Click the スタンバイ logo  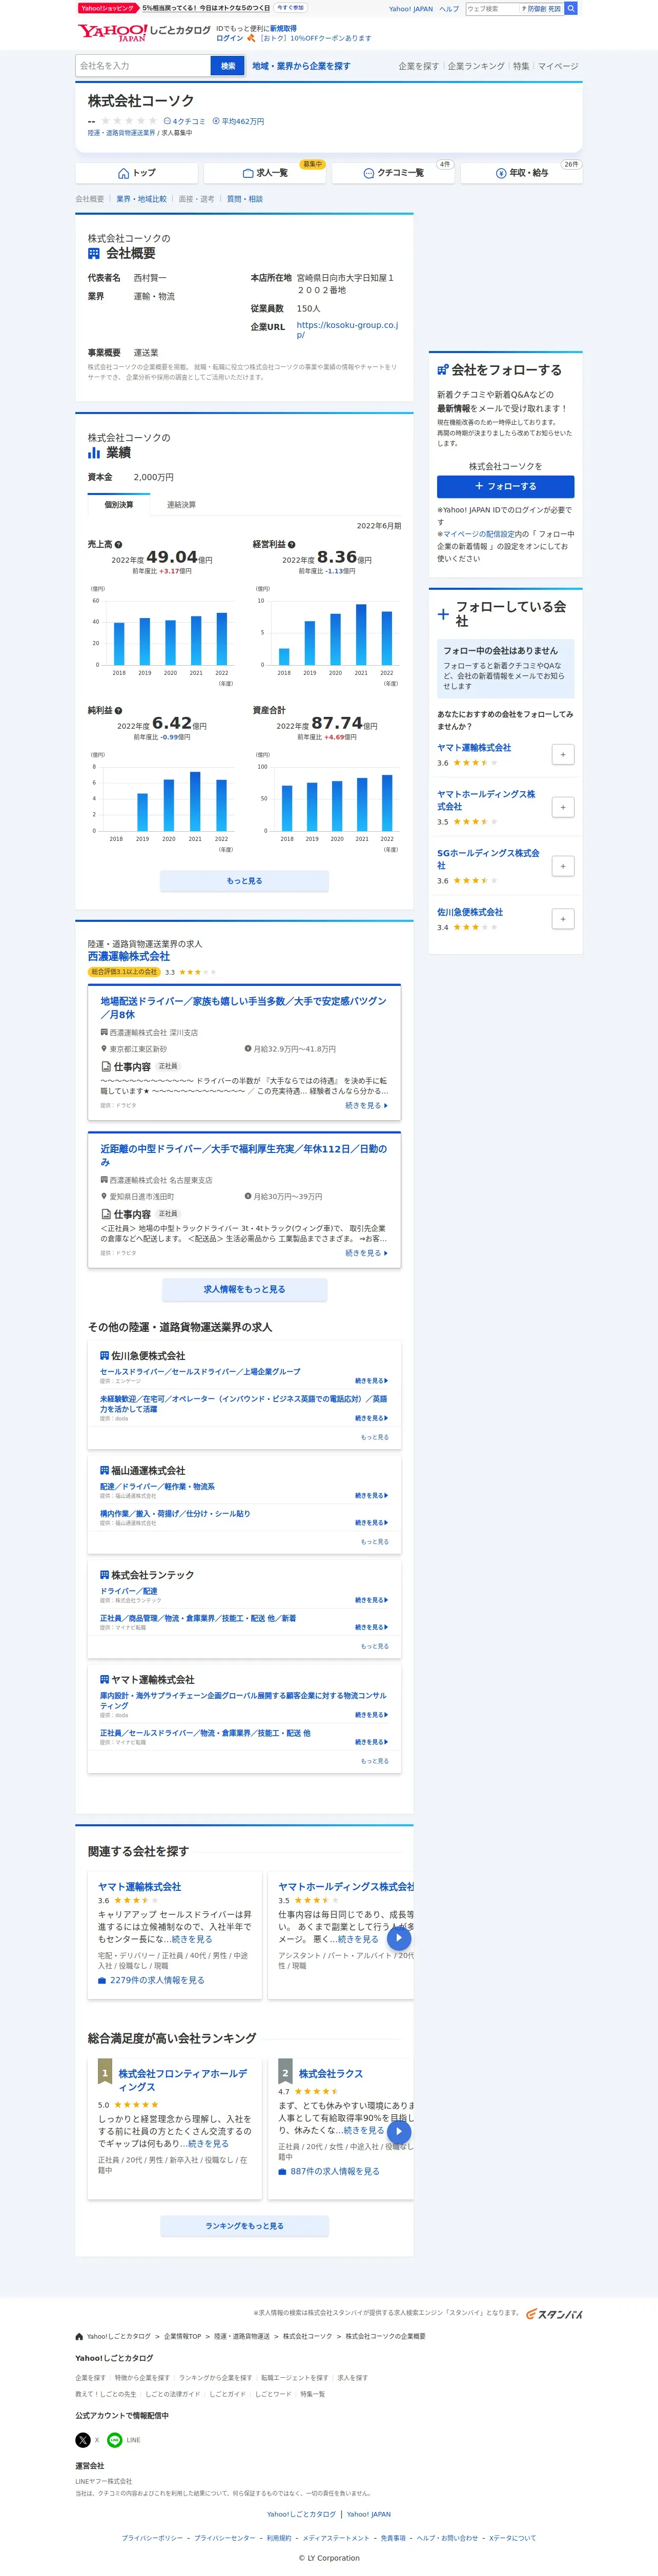(555, 2314)
